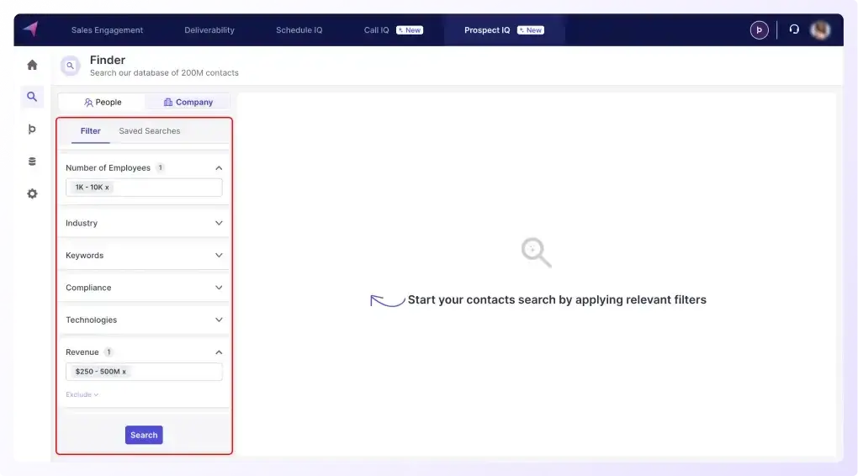Collapse the Number of Employees filter
Screen dimensions: 858x476
(219, 168)
